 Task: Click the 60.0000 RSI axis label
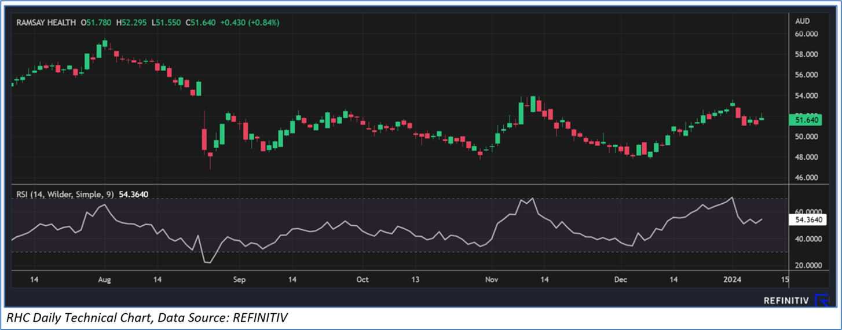pyautogui.click(x=807, y=212)
